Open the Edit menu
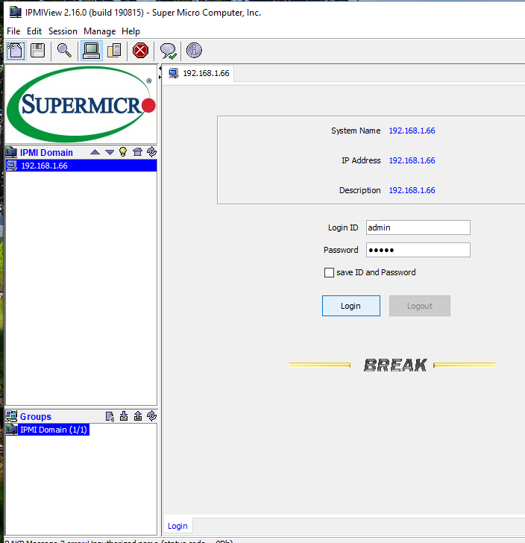The image size is (525, 543). click(x=34, y=31)
